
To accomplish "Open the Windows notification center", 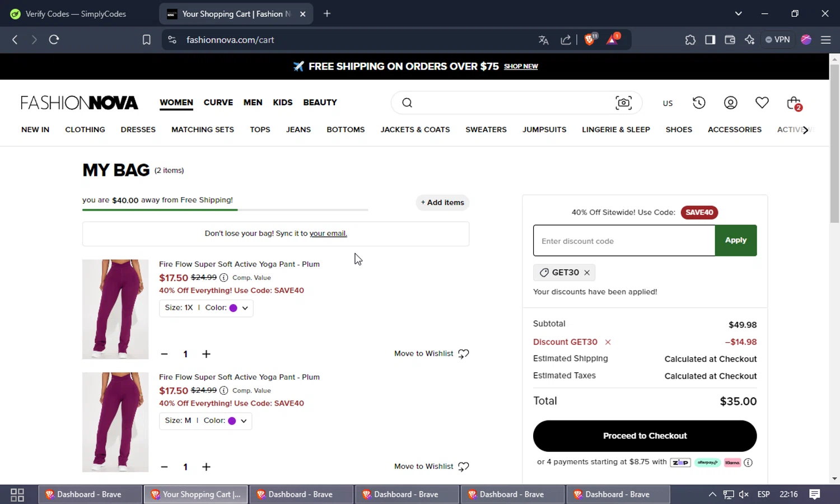I will click(x=815, y=494).
